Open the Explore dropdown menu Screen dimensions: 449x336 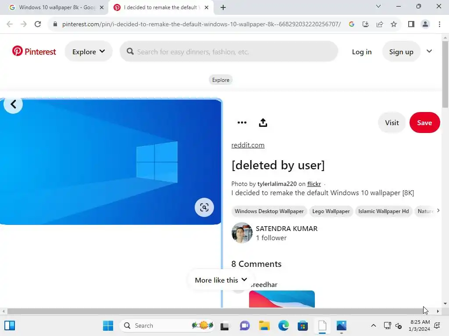coord(89,52)
